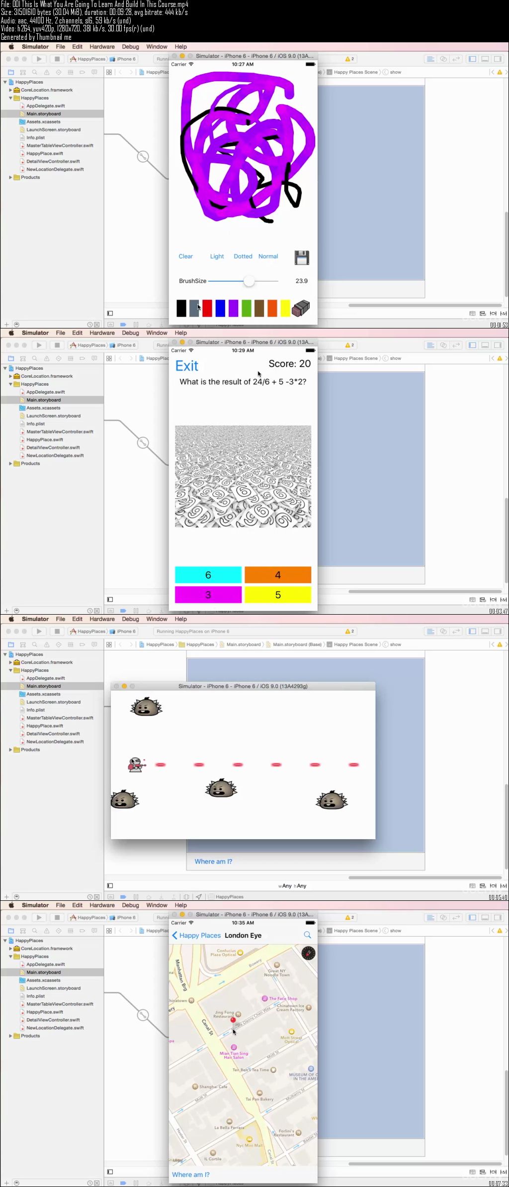This screenshot has width=509, height=1187.
Task: Click the robot shooter character in the game
Action: tap(136, 764)
